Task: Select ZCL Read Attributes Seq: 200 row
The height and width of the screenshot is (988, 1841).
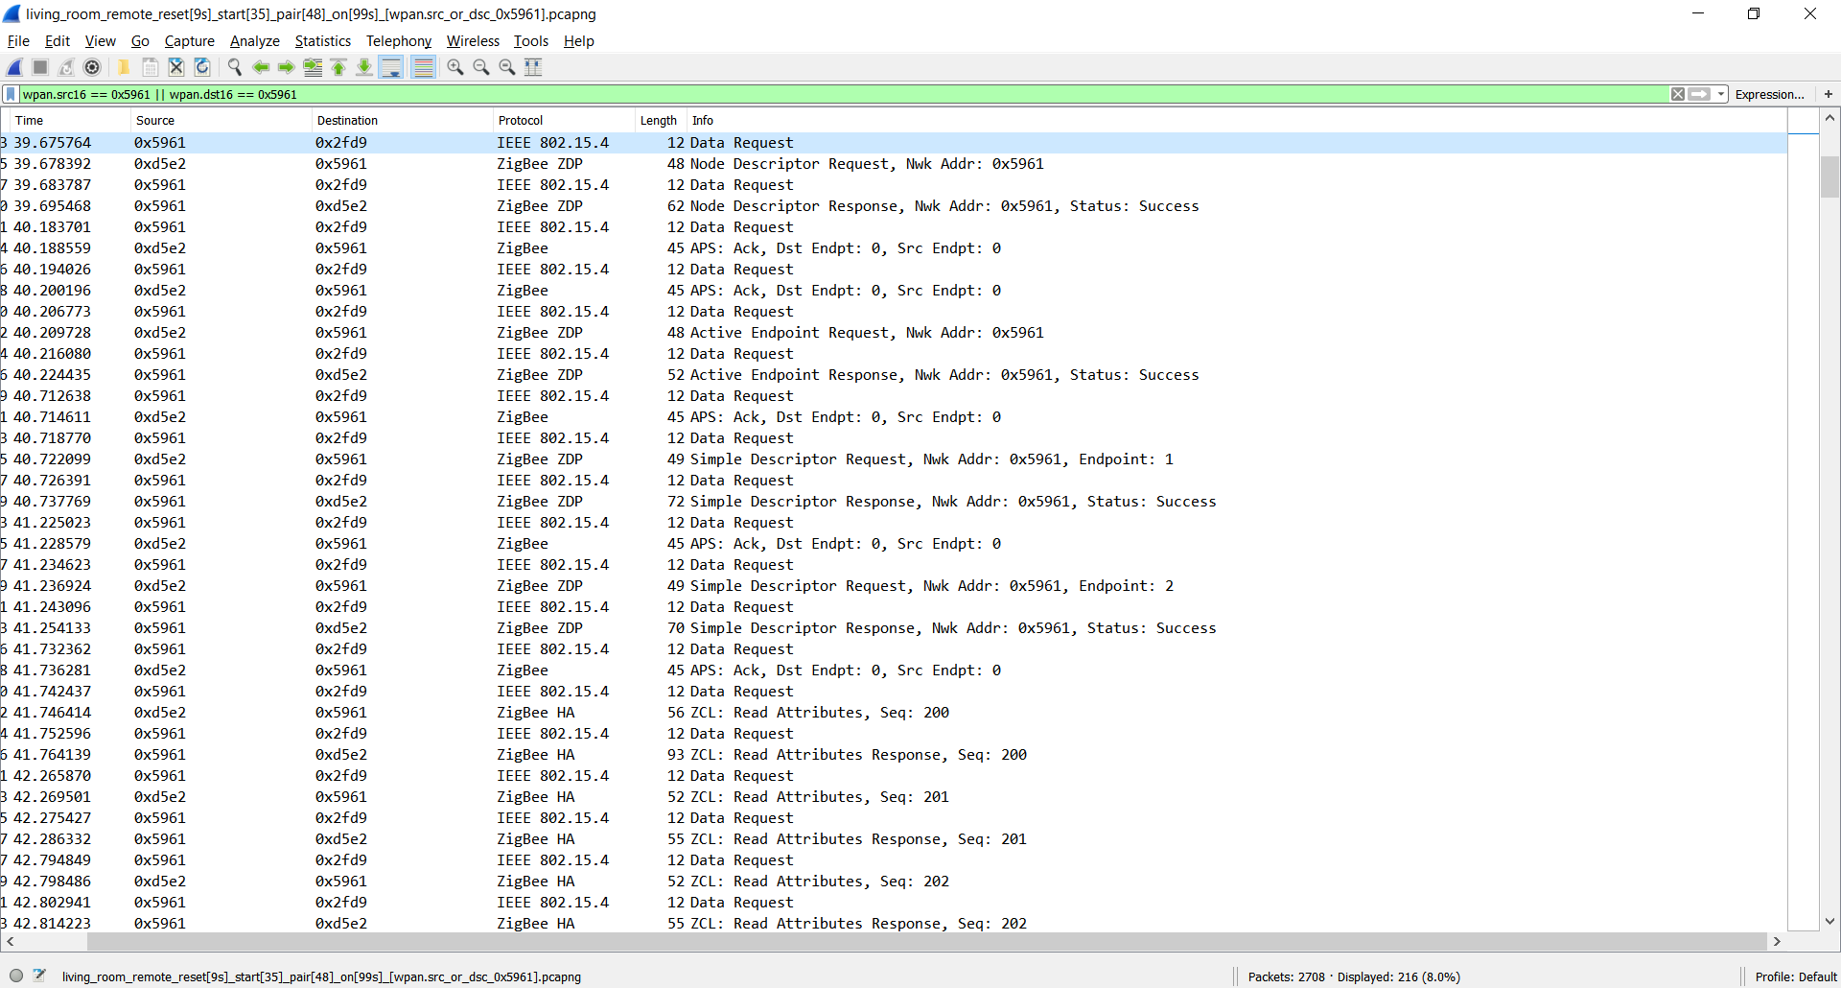Action: point(894,713)
